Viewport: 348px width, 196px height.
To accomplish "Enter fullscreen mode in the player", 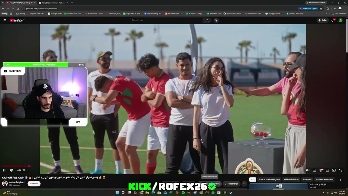I will pyautogui.click(x=340, y=170).
